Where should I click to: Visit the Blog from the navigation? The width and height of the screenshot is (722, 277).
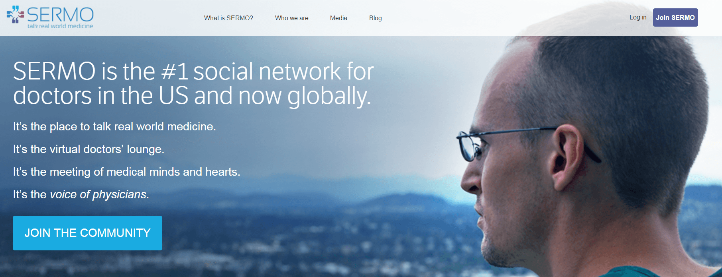click(x=376, y=18)
